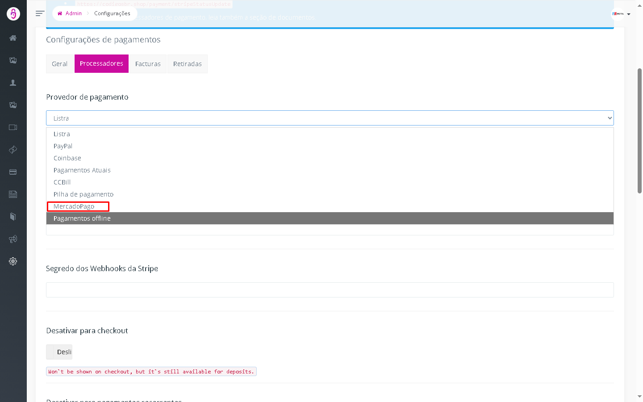Open the MK Digital user avatar menu
The height and width of the screenshot is (402, 643).
click(x=621, y=14)
